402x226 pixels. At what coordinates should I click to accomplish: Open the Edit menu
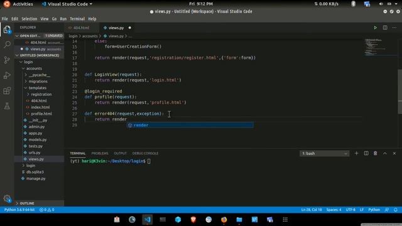pyautogui.click(x=15, y=19)
